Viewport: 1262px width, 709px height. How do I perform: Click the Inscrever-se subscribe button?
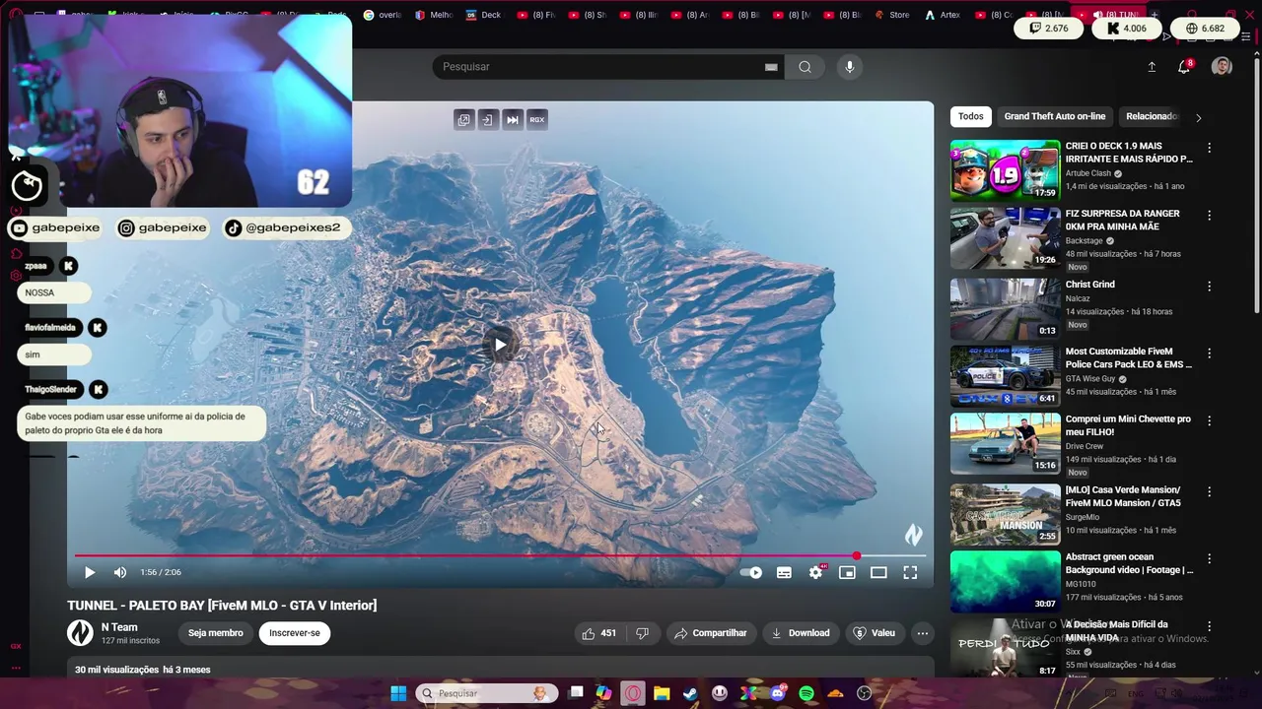295,633
